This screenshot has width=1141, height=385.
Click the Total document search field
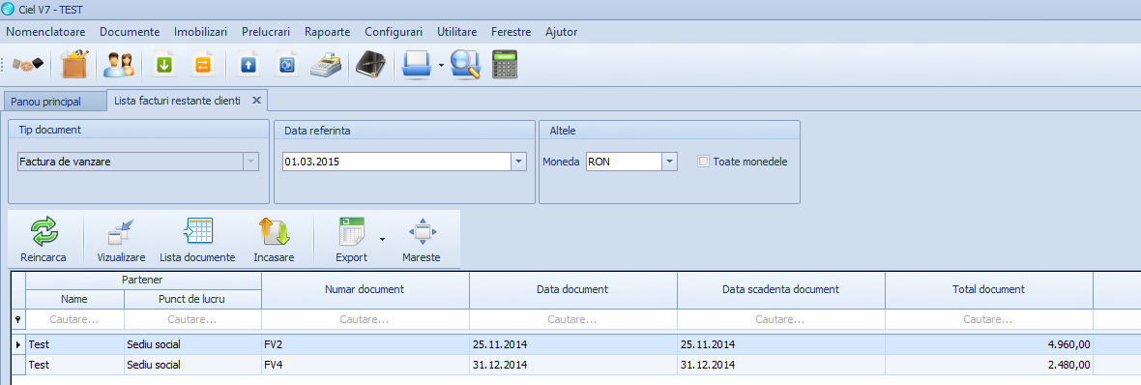[989, 319]
